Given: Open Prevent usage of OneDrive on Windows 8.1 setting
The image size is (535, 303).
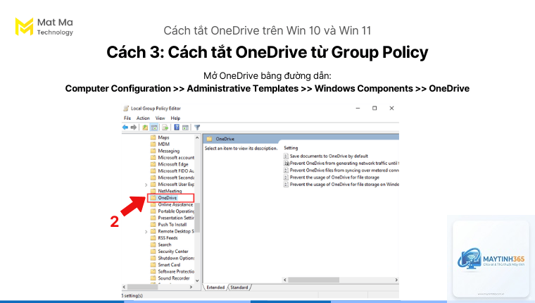Looking at the screenshot, I should pos(344,185).
